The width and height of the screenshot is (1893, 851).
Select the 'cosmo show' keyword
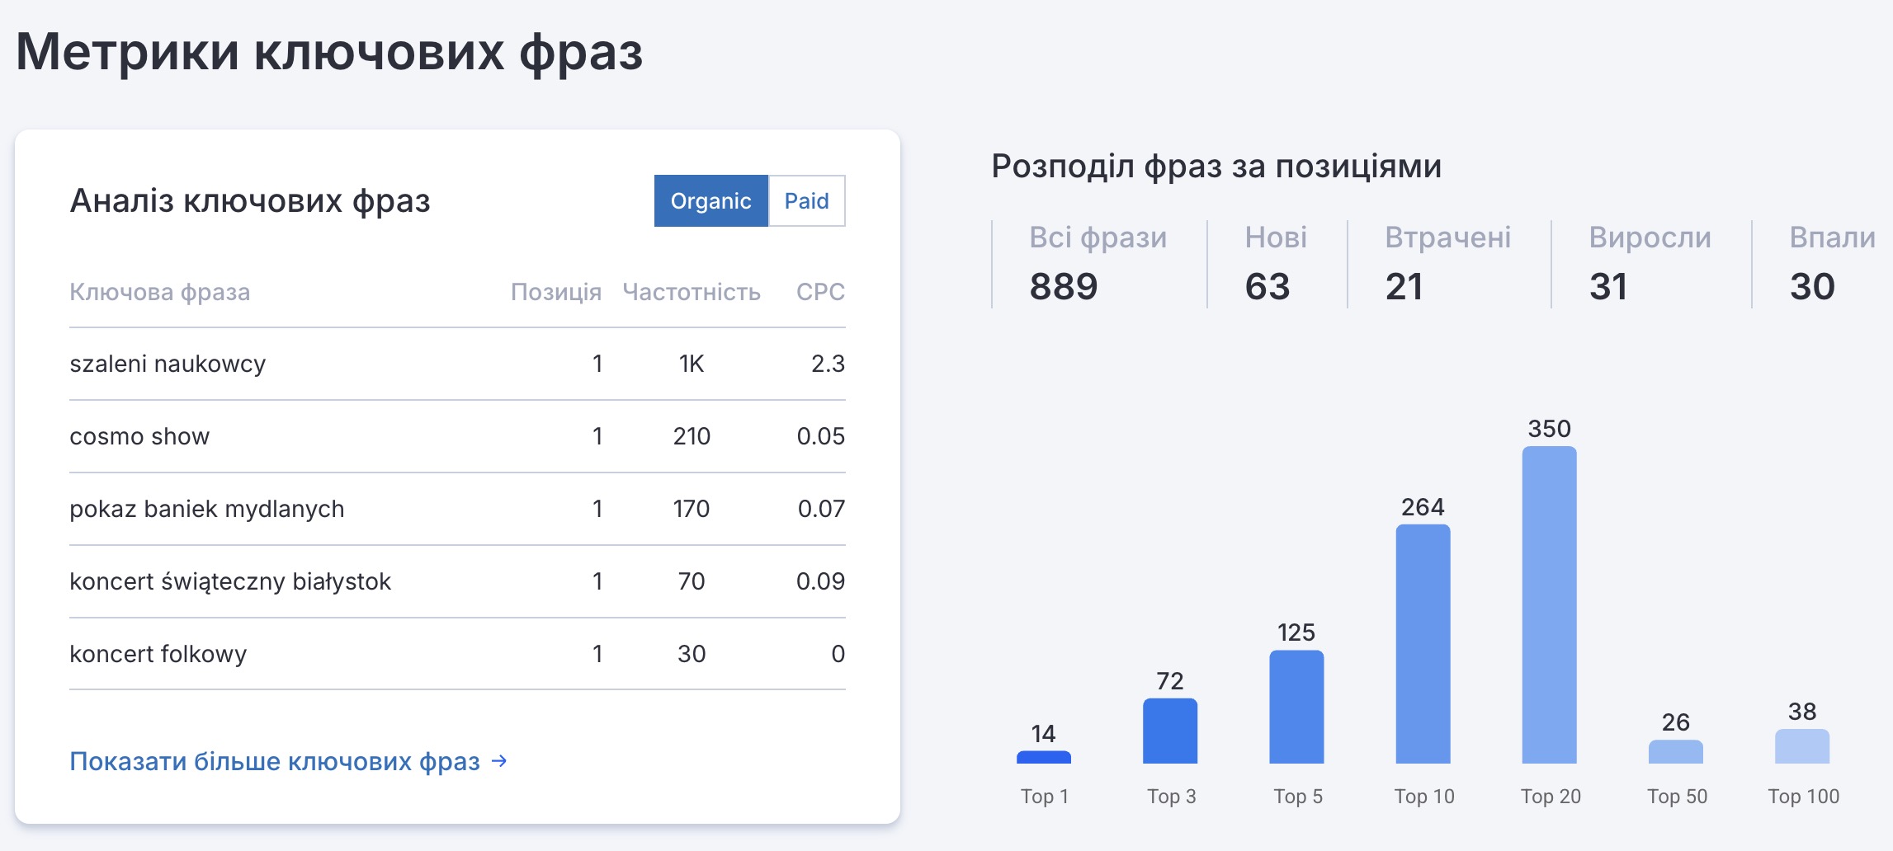(139, 436)
